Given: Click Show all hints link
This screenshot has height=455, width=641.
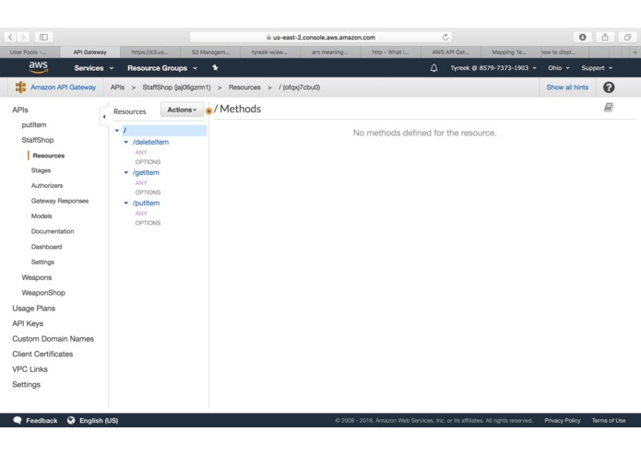Looking at the screenshot, I should (x=567, y=87).
